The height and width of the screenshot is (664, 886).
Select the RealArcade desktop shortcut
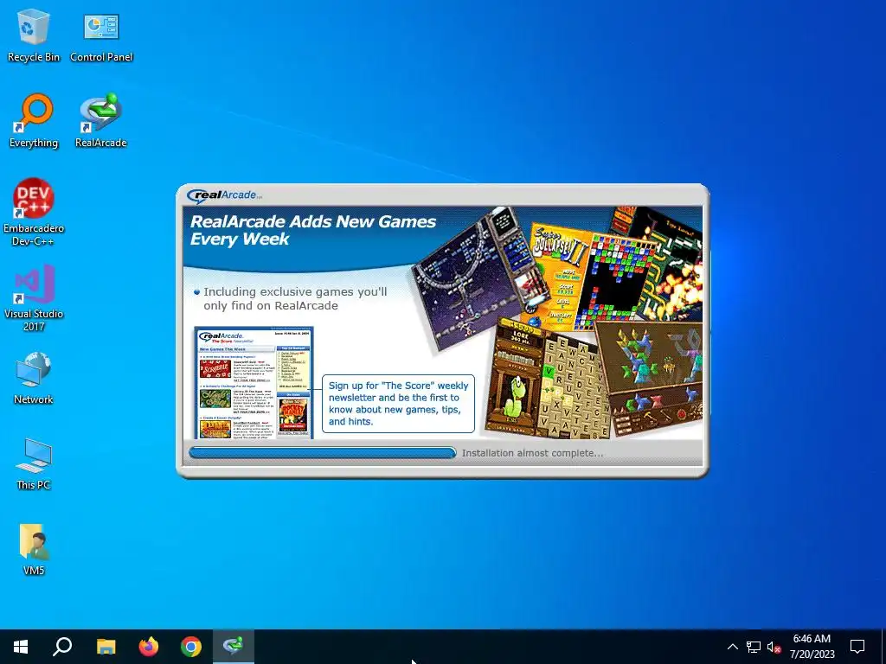(x=100, y=121)
